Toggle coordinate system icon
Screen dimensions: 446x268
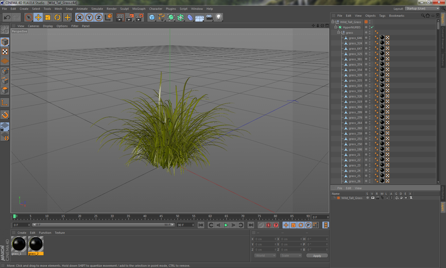click(108, 18)
